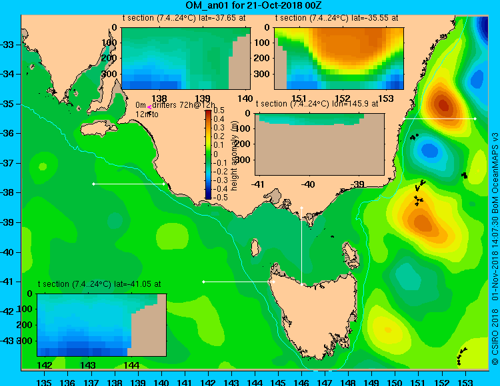Click the vertical white section line across Bass Strait
The width and height of the screenshot is (500, 386).
pos(301,246)
